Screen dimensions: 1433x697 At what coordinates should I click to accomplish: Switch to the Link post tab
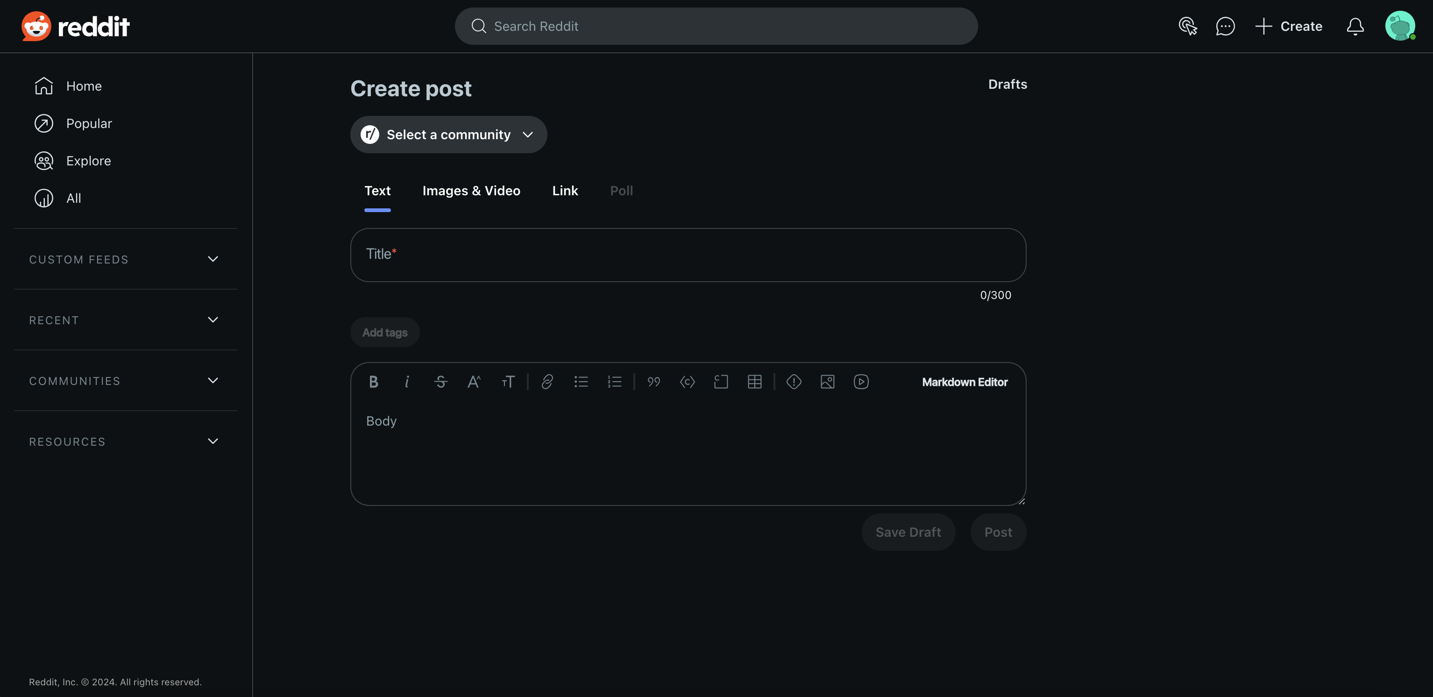pos(565,191)
